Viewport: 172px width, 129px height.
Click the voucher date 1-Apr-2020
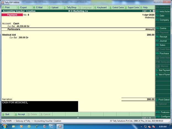148,15
